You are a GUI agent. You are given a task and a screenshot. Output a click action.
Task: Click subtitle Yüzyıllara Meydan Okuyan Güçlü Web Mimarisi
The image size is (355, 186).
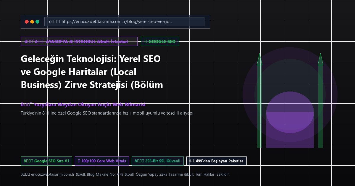pos(83,105)
